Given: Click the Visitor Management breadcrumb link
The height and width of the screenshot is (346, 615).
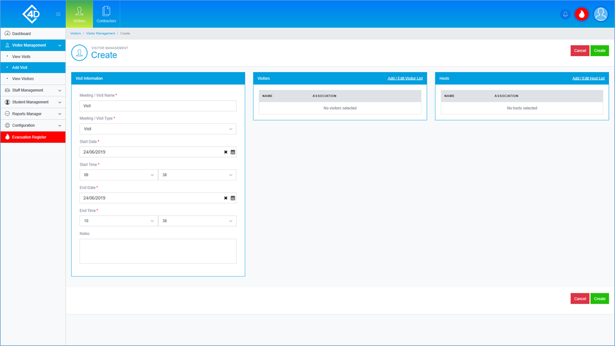Looking at the screenshot, I should 101,33.
